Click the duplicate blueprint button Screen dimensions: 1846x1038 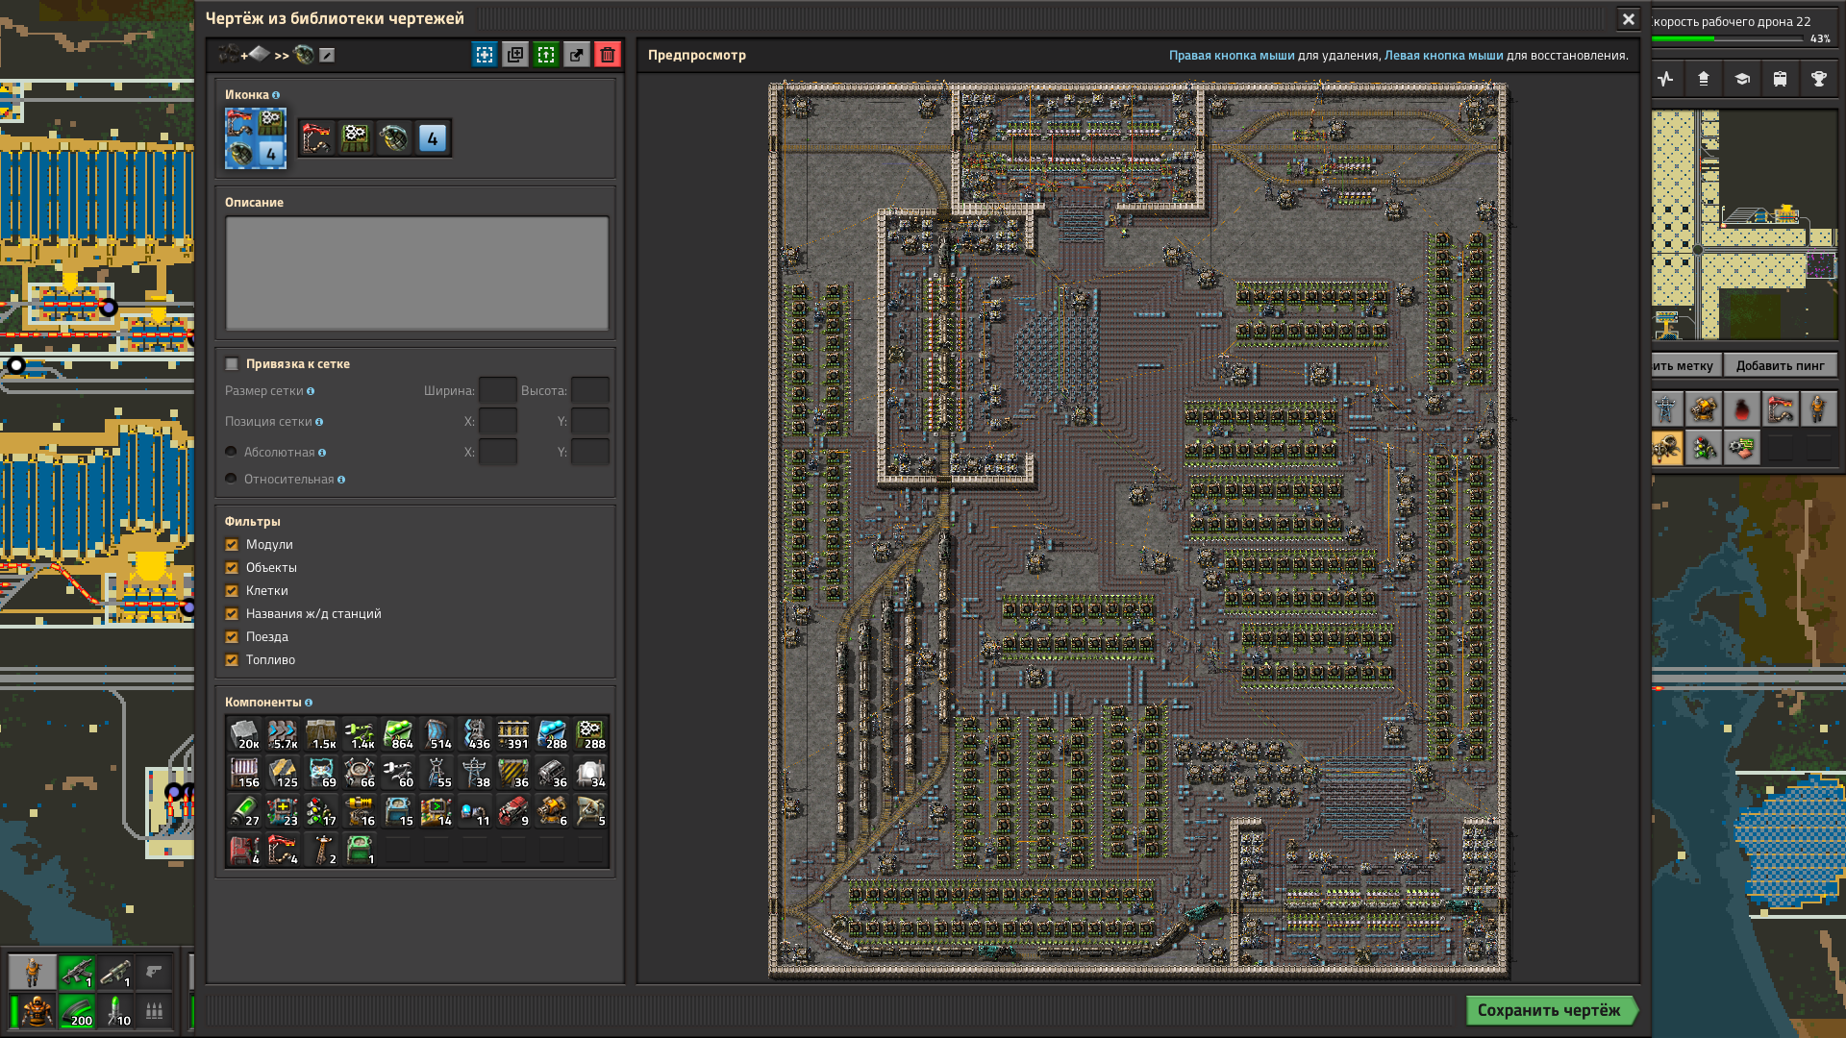pos(515,55)
